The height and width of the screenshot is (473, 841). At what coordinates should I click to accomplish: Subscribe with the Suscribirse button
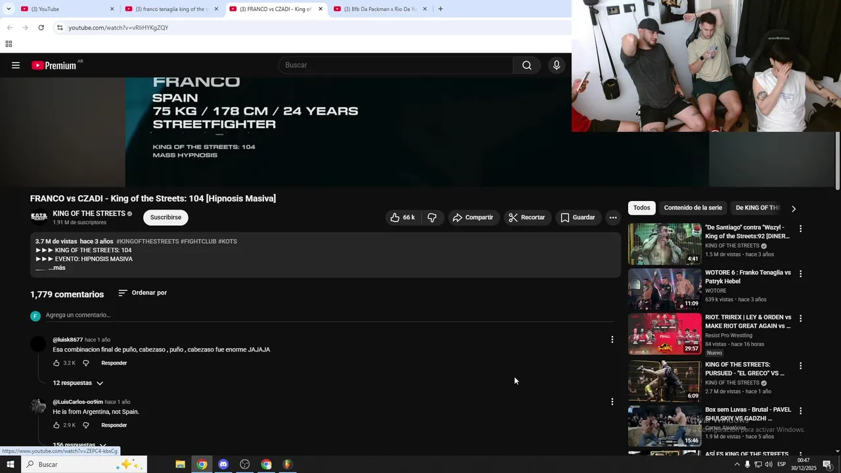[166, 217]
